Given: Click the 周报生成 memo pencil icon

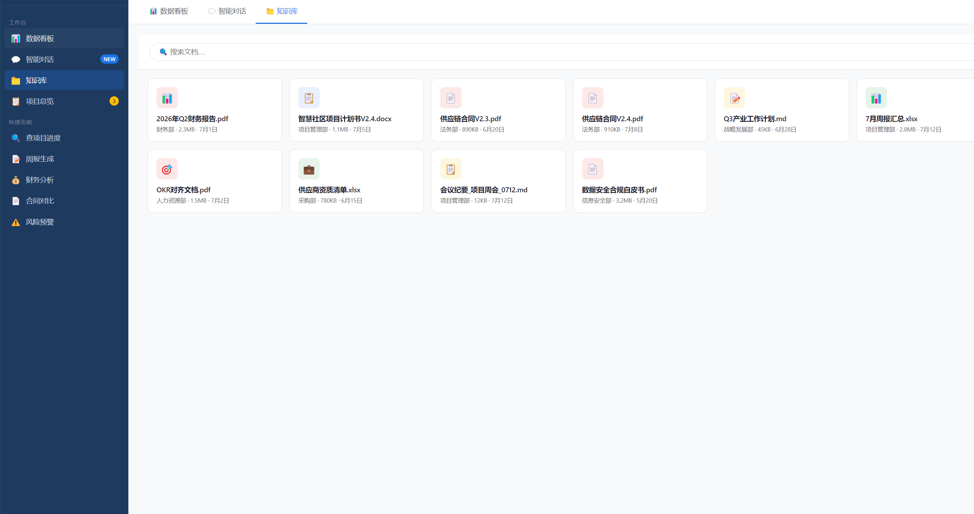Looking at the screenshot, I should click(16, 159).
